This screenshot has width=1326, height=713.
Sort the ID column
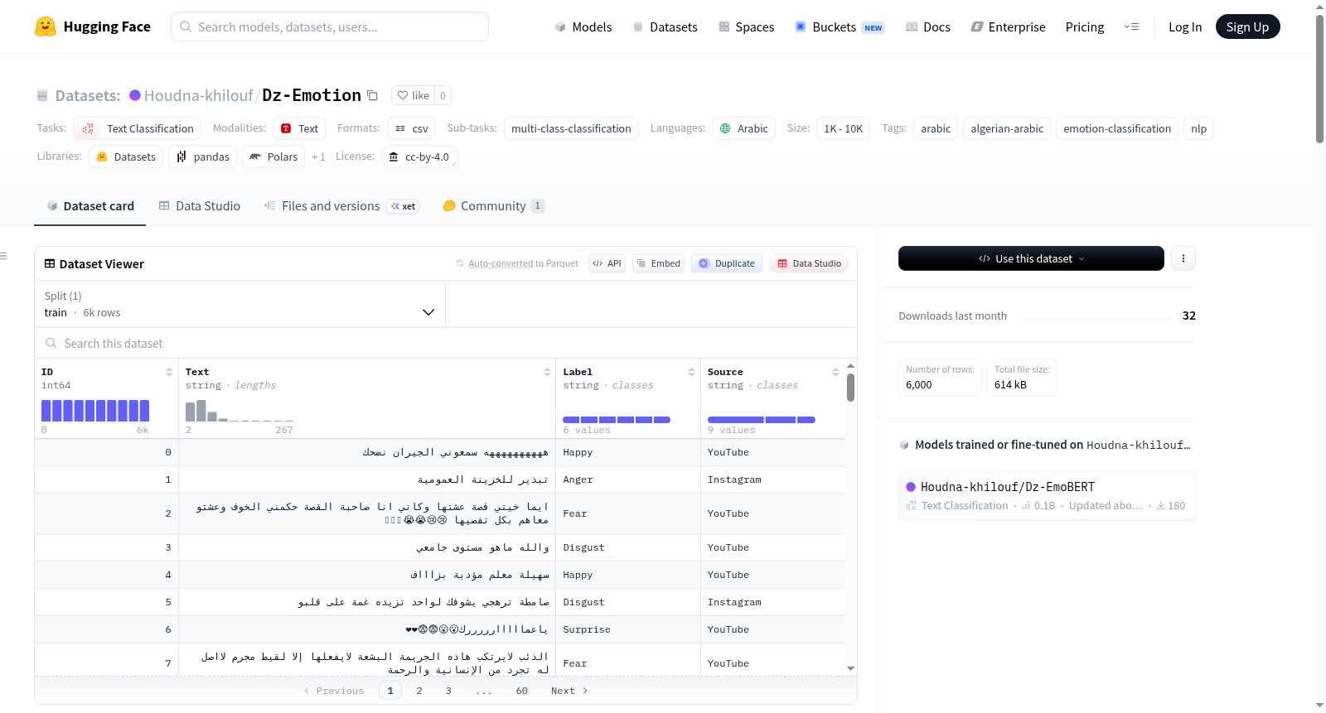[169, 372]
